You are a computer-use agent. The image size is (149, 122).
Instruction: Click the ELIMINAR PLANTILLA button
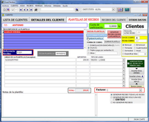point(112,42)
